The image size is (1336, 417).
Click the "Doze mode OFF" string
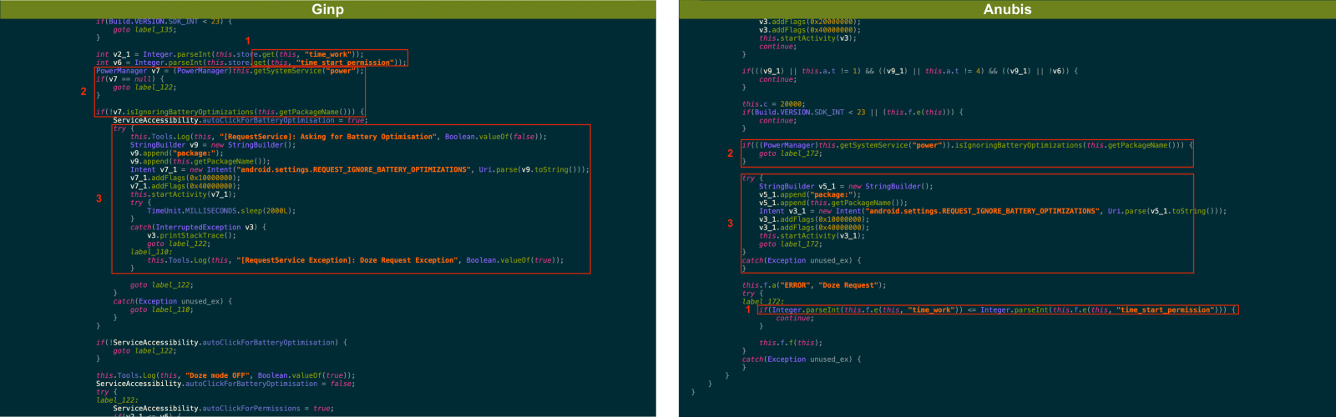point(219,375)
